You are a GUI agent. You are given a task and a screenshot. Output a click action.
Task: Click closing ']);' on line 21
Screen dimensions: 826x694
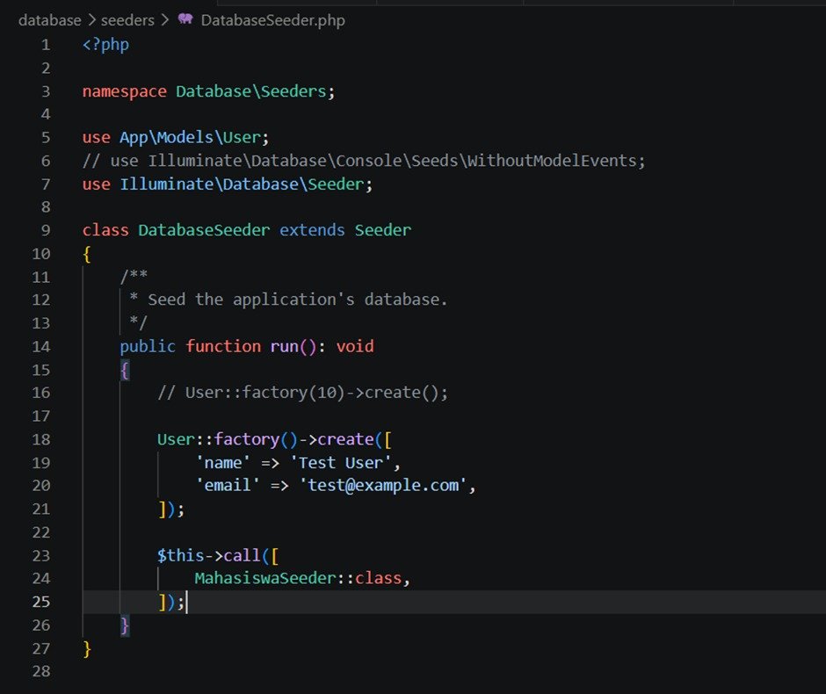(171, 510)
